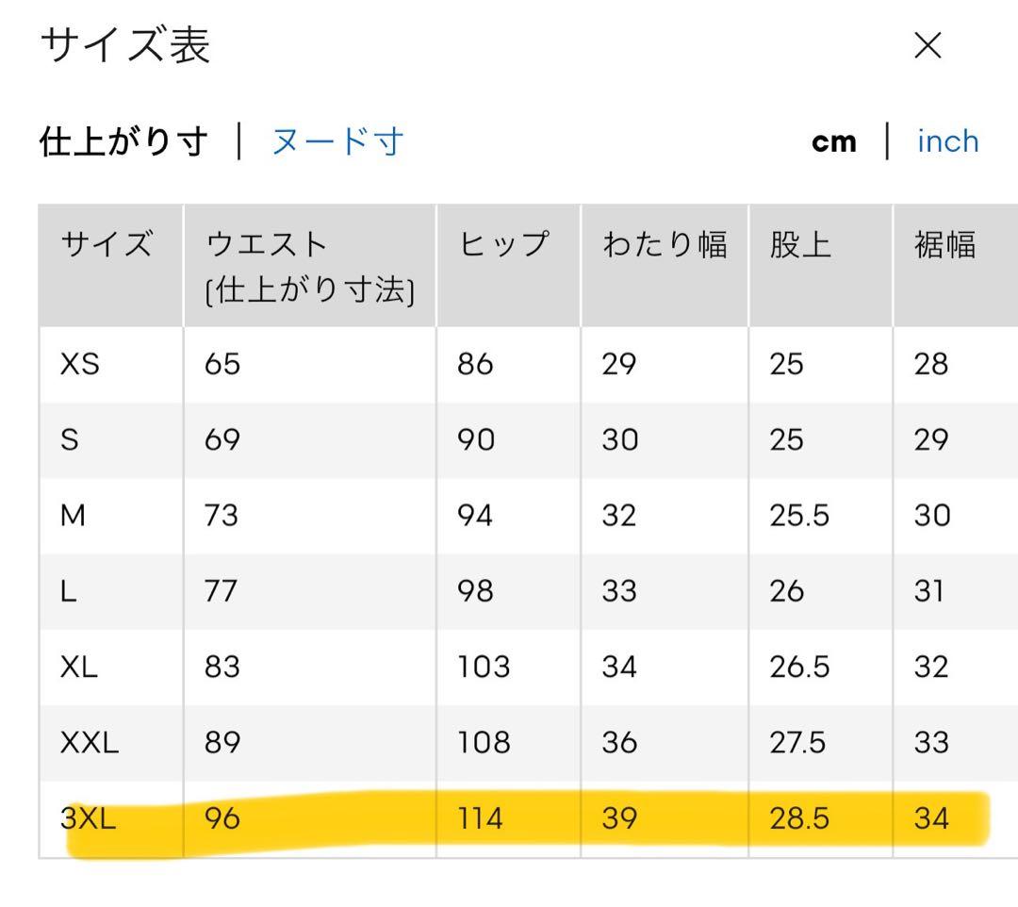Click the 股上 column header
1018x907 pixels.
pyautogui.click(x=800, y=245)
